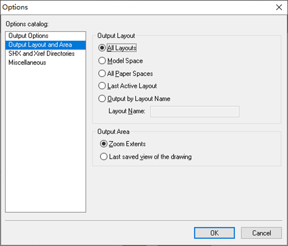Pick the Last Active Layout option
This screenshot has width=288, height=246.
(x=102, y=86)
